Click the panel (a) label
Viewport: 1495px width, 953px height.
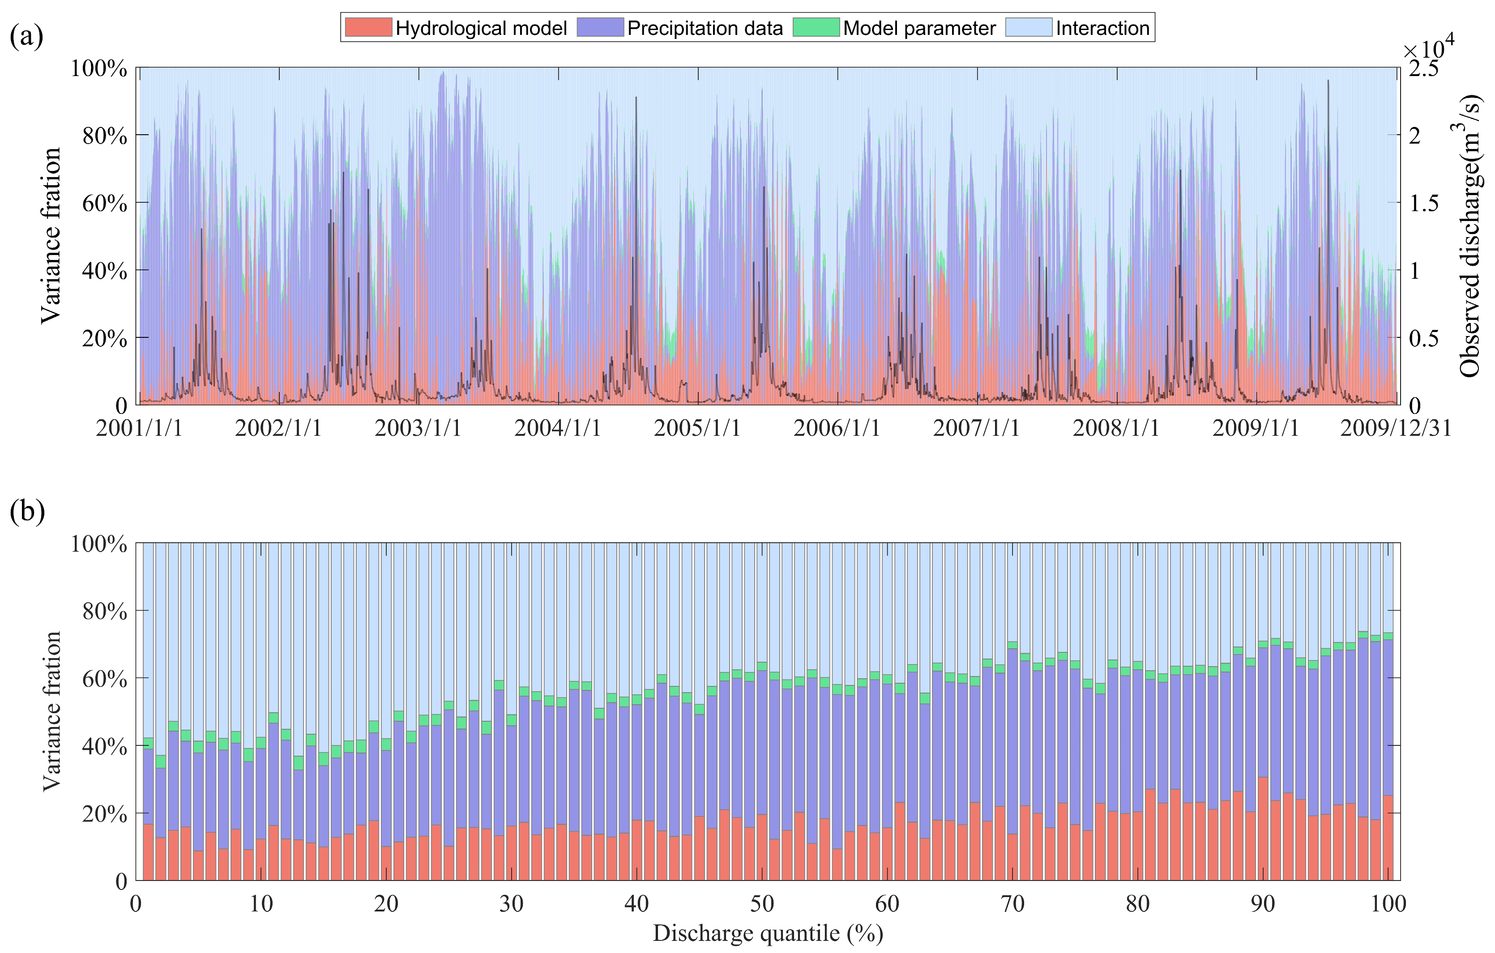[27, 37]
